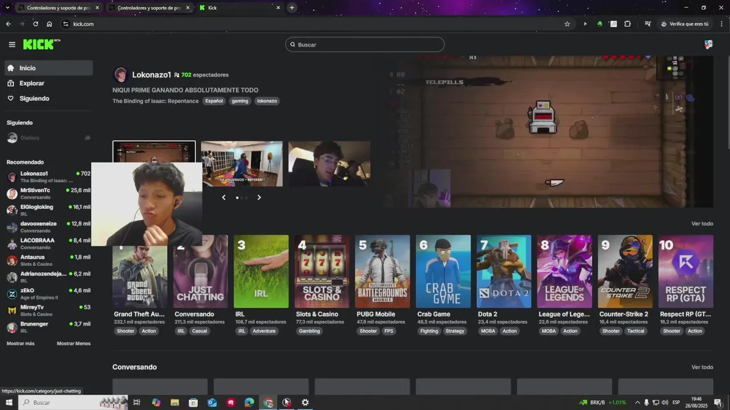Open the Lokonazo1 featured channel name
Viewport: 730px width, 410px height.
(x=152, y=75)
